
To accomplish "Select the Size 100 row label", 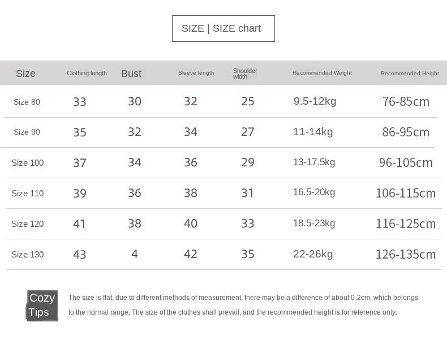I will click(x=27, y=163).
